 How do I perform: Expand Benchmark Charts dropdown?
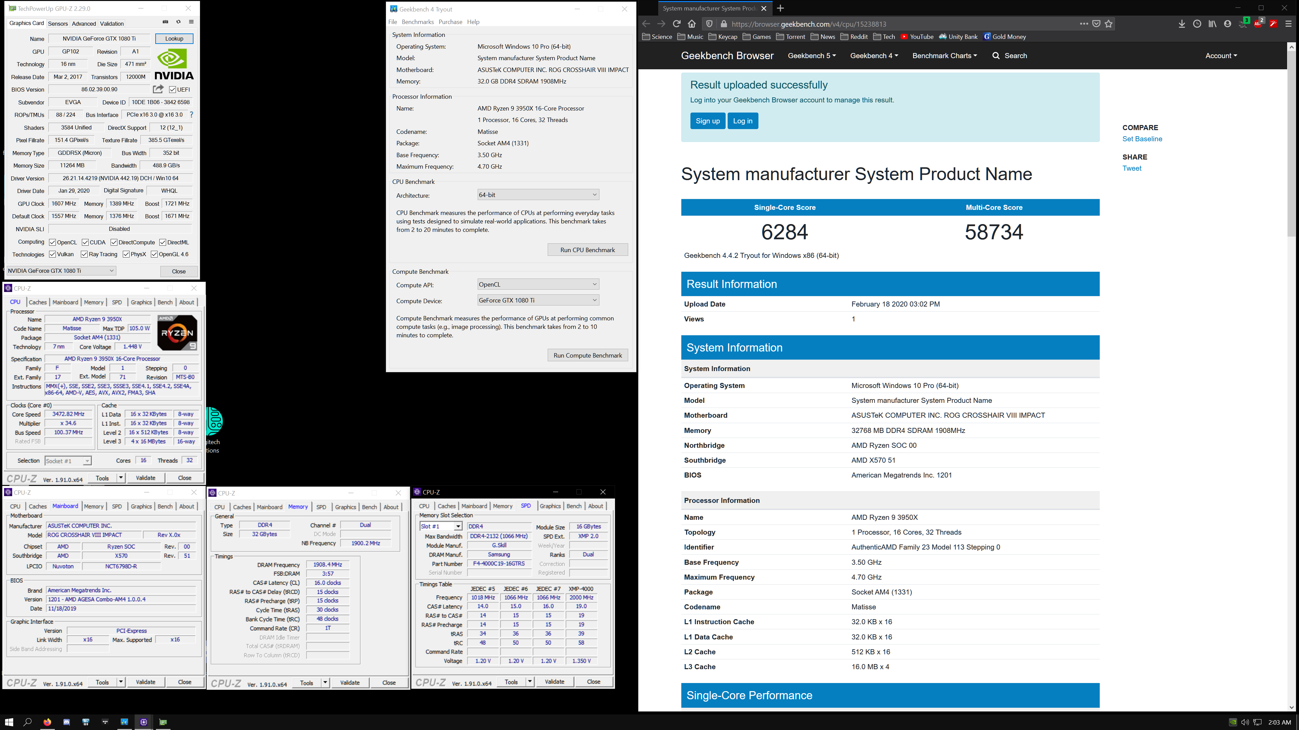(x=944, y=55)
